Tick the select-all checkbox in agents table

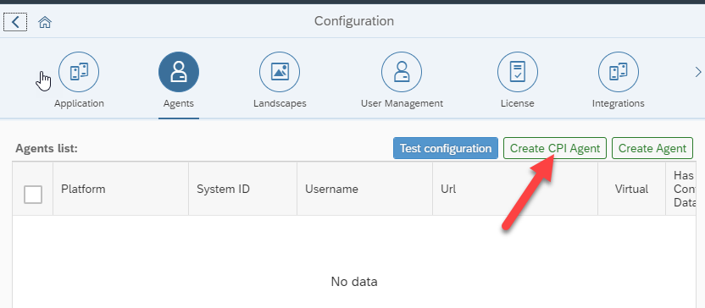(x=33, y=195)
